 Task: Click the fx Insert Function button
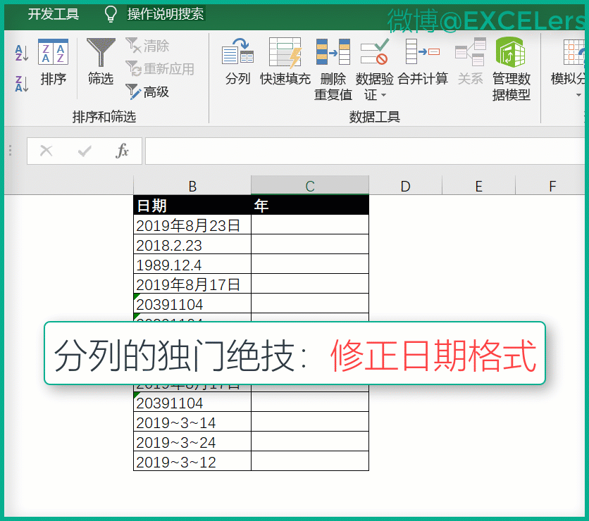pyautogui.click(x=123, y=151)
